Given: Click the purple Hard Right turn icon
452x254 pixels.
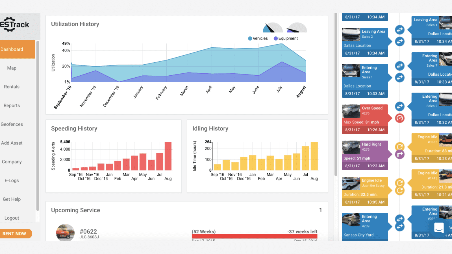Looking at the screenshot, I should 400,154.
